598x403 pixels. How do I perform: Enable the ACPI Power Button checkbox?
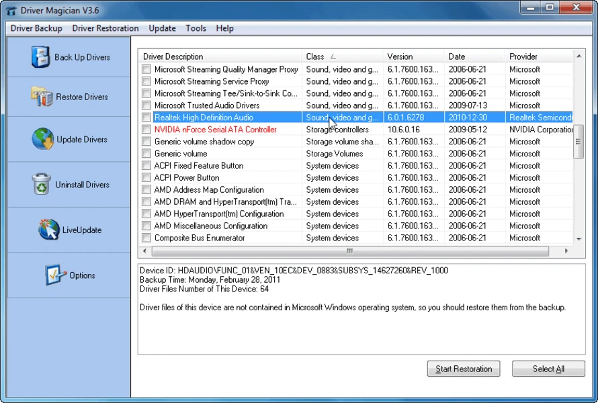point(146,178)
